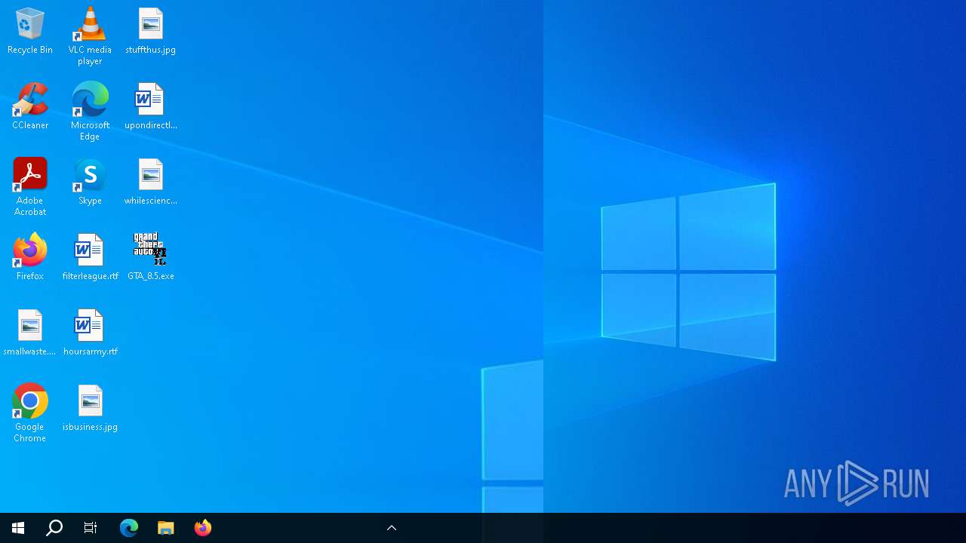Viewport: 966px width, 543px height.
Task: Select the filterleague.rtf document
Action: [90, 257]
